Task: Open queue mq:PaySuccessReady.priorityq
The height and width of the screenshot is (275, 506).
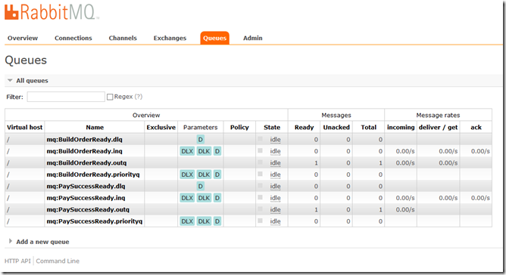Action: (x=94, y=221)
